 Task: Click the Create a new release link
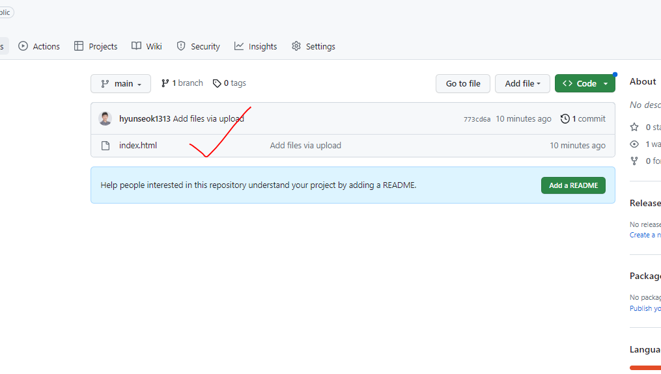645,235
